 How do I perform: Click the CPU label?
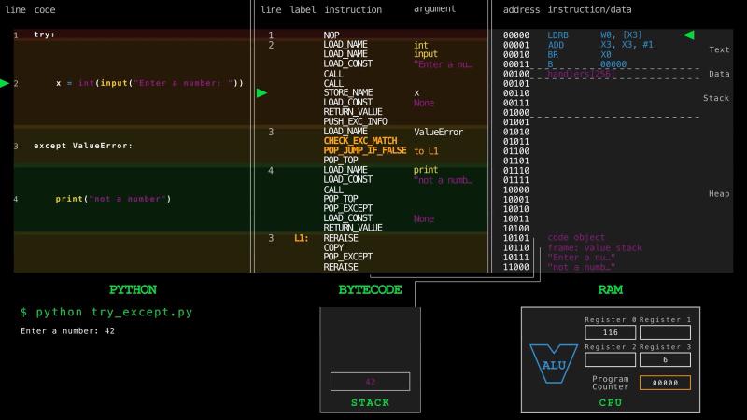611,402
